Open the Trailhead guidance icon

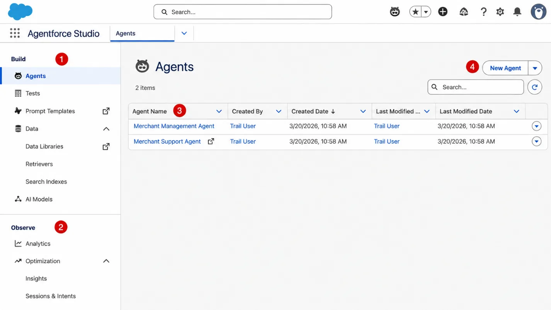pos(464,12)
